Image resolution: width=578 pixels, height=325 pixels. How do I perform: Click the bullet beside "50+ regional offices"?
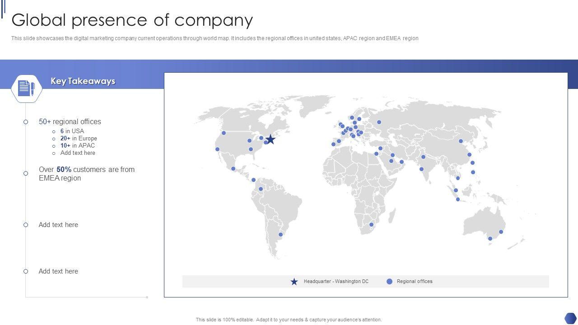[26, 122]
